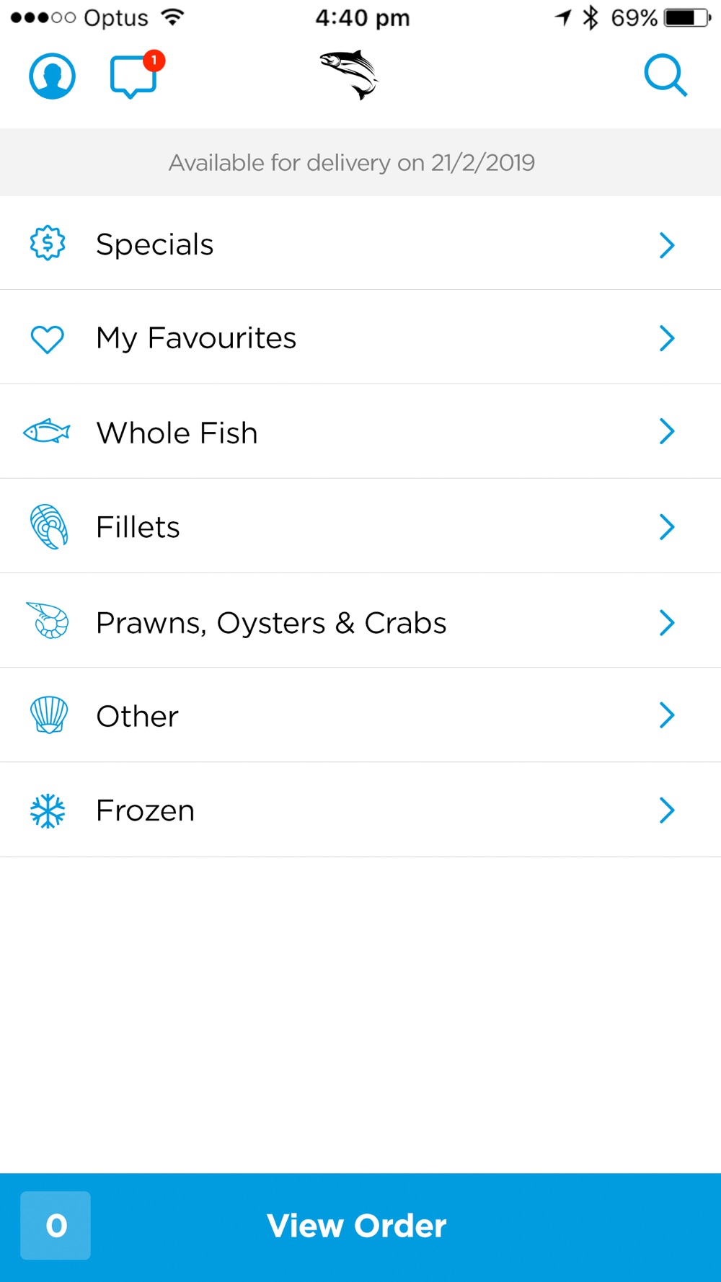Open the user profile icon

[52, 76]
